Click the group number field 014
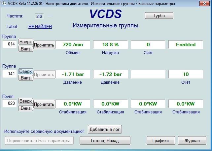Image resolution: width=212 pixels, height=151 pixels. (10, 45)
